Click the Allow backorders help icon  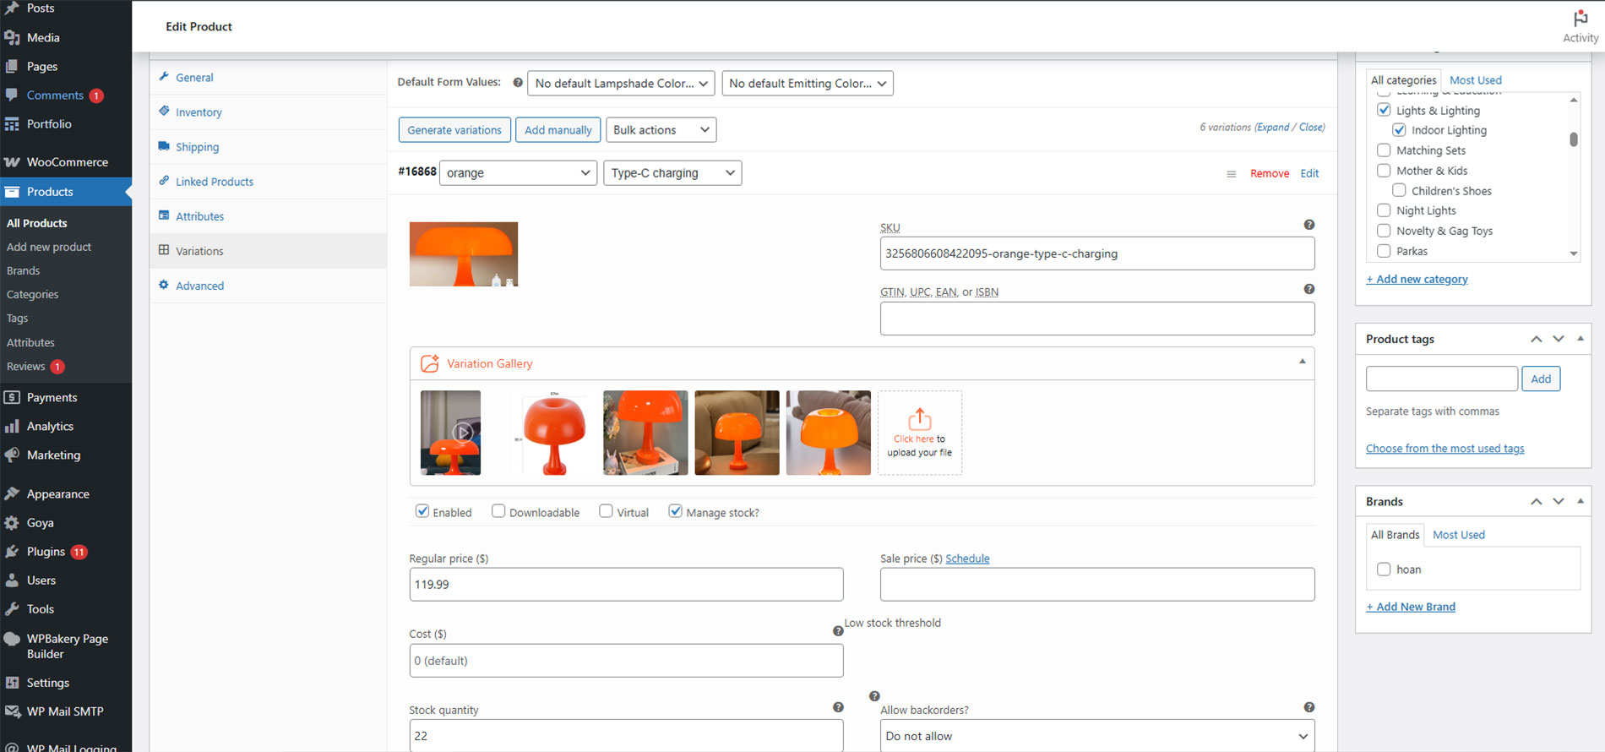click(x=1308, y=707)
